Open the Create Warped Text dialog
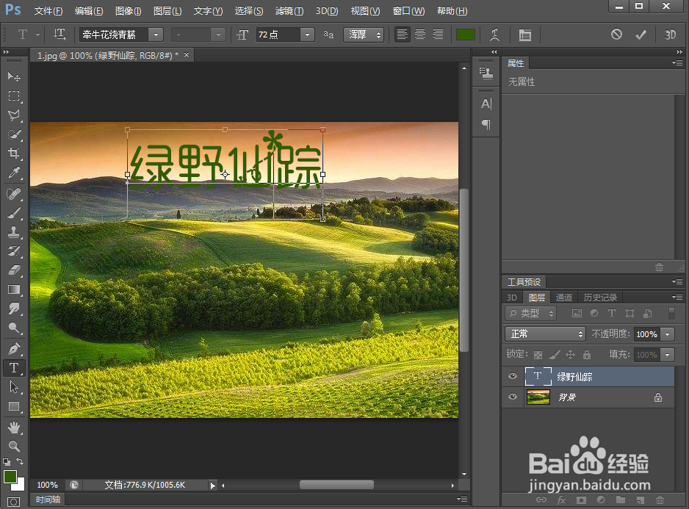Screen dimensions: 689x509 point(494,35)
